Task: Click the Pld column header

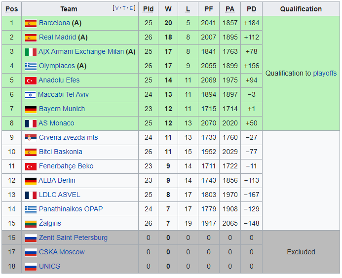Action: (148, 9)
